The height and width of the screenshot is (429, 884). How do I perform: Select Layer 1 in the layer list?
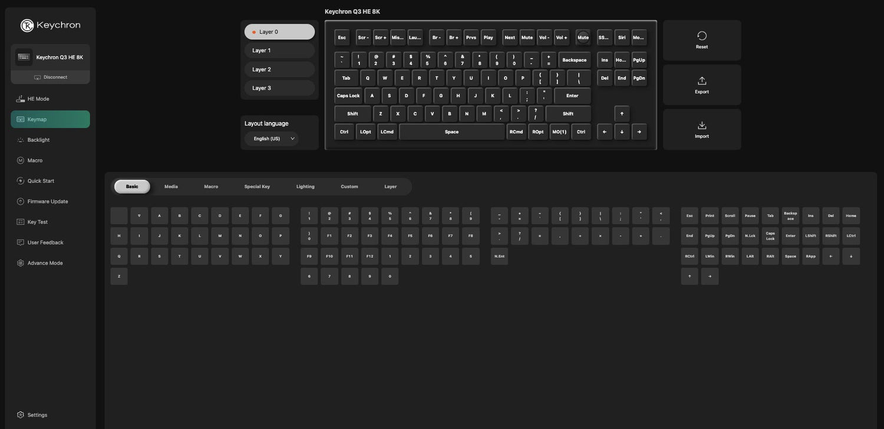(279, 51)
